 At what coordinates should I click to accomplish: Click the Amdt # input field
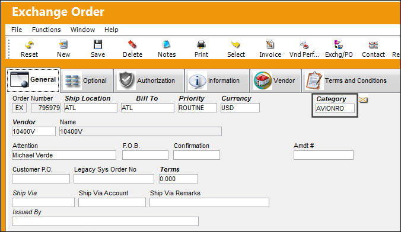pos(323,155)
